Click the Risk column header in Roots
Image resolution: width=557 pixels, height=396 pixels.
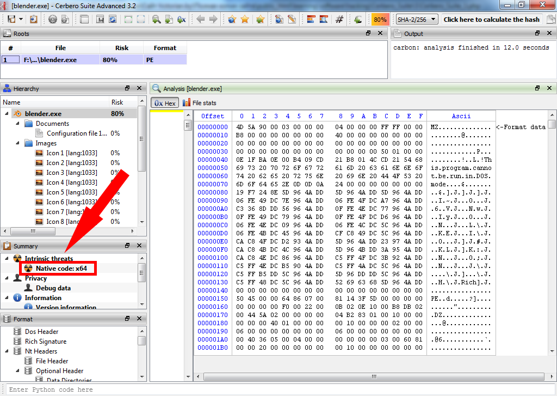[x=122, y=48]
